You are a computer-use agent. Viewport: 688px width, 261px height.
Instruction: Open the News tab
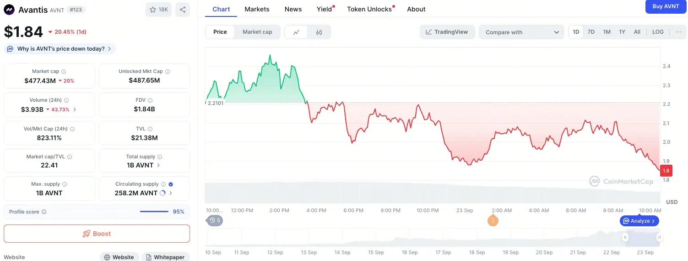click(x=293, y=9)
